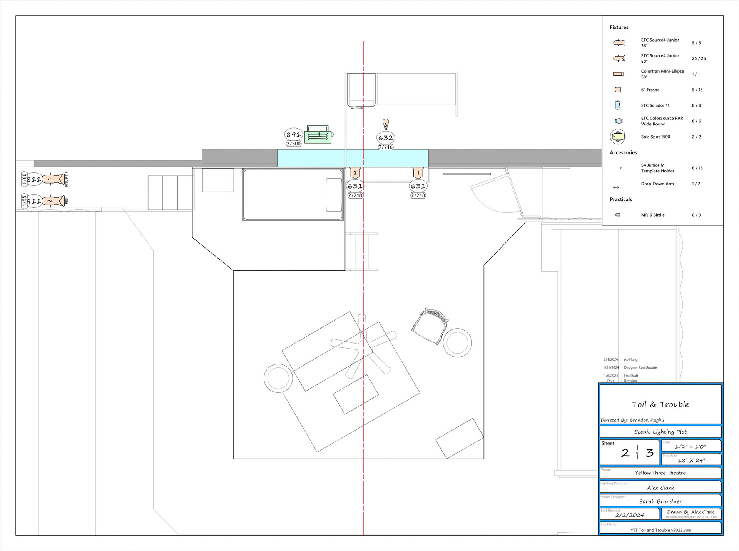
Task: Click Fresnel unit 2 above channel 631
Action: pyautogui.click(x=355, y=172)
